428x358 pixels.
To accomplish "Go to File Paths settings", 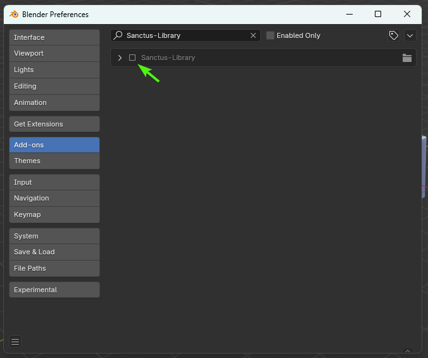I will tap(54, 268).
